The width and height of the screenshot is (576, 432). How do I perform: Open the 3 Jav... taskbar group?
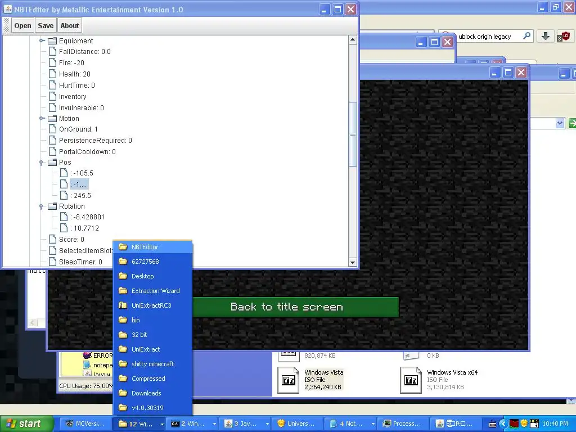tap(245, 424)
